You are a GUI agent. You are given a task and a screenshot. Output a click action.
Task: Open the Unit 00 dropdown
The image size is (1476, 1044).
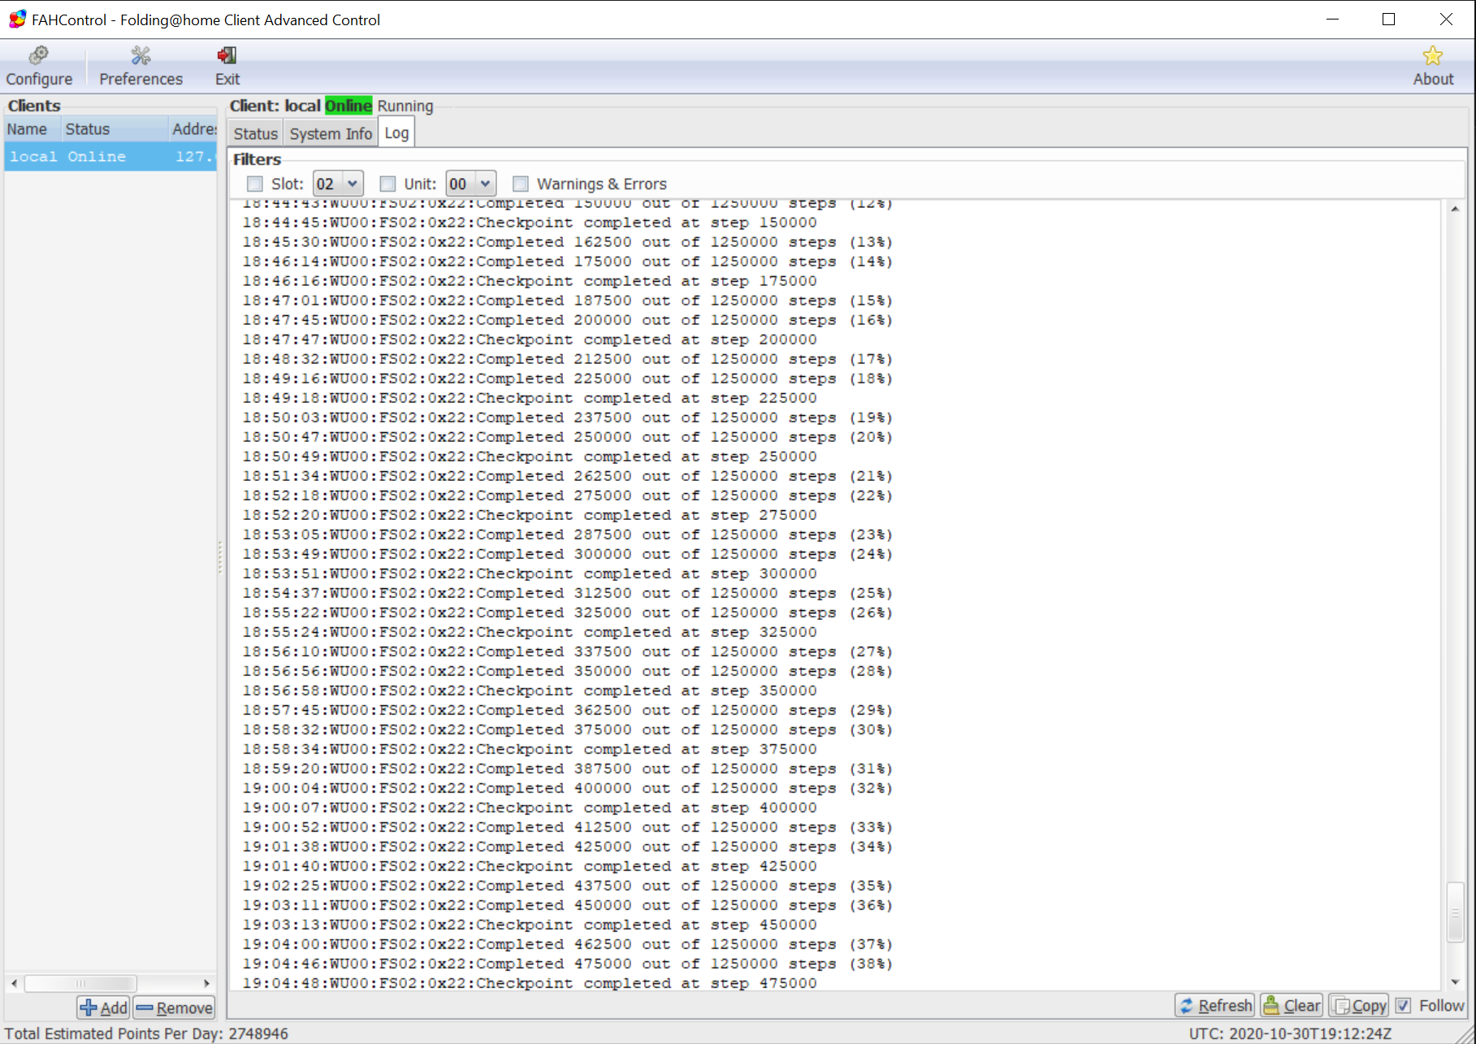(x=471, y=184)
